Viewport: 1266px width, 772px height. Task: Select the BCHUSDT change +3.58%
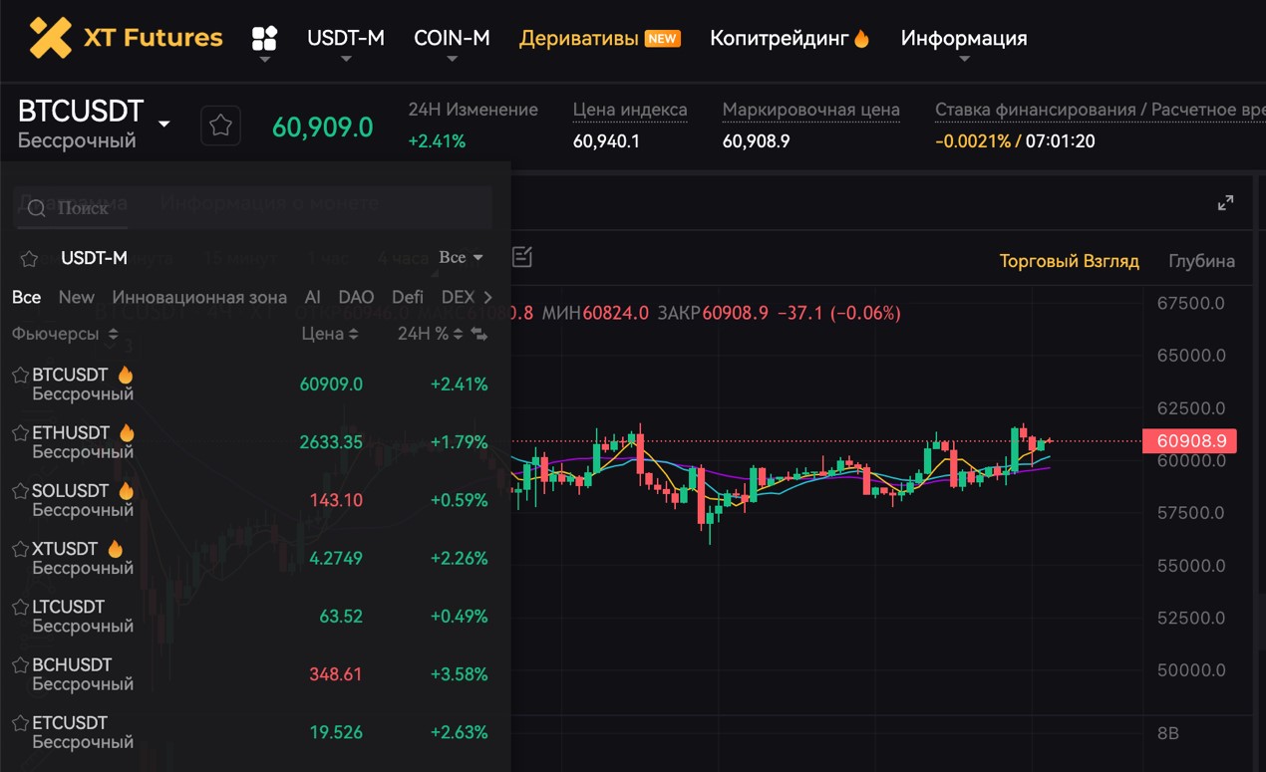pos(460,674)
